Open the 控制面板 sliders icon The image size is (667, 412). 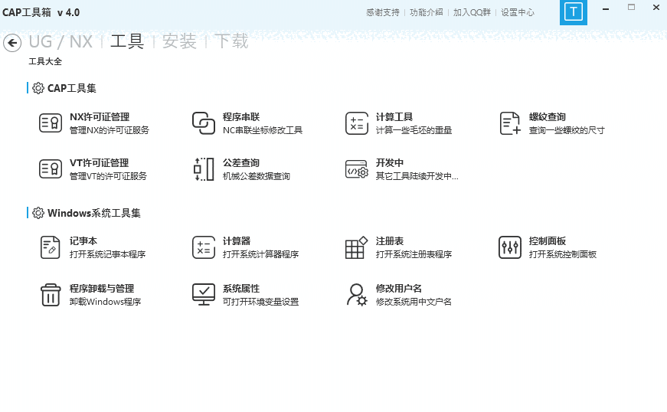(509, 247)
